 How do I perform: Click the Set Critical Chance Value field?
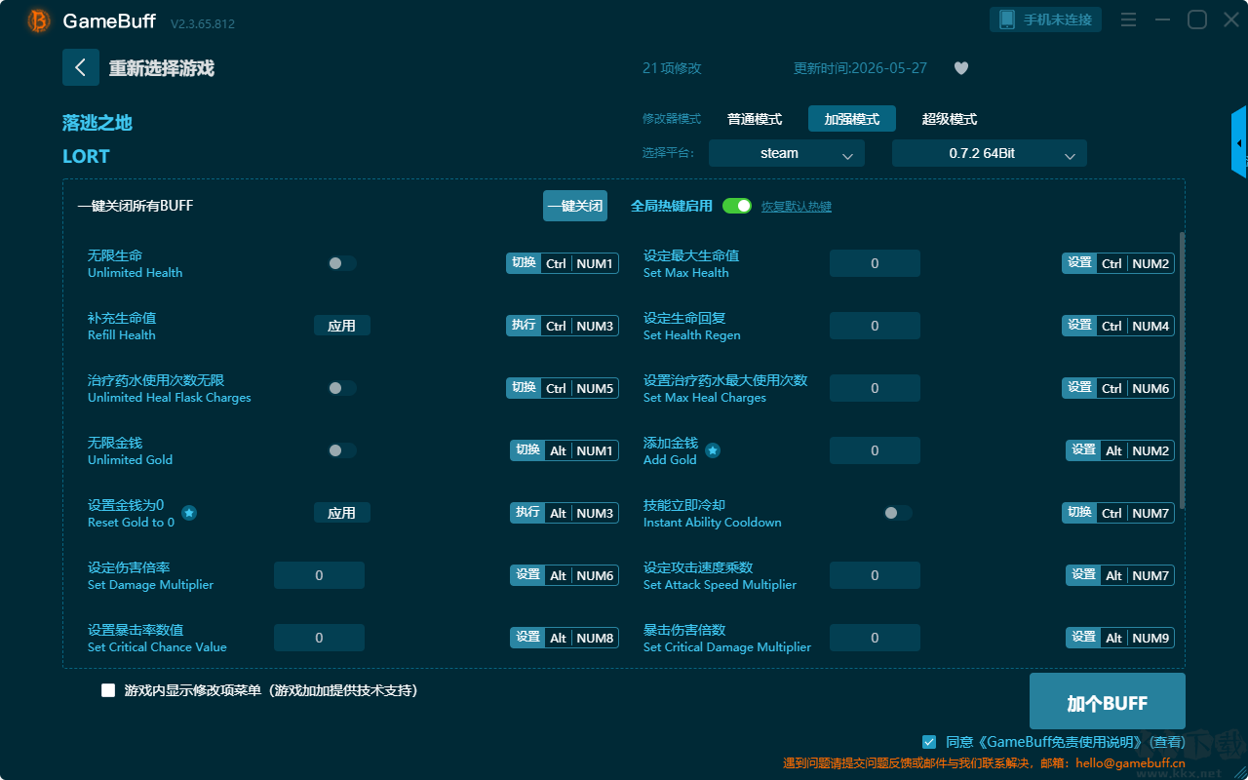[x=319, y=638]
